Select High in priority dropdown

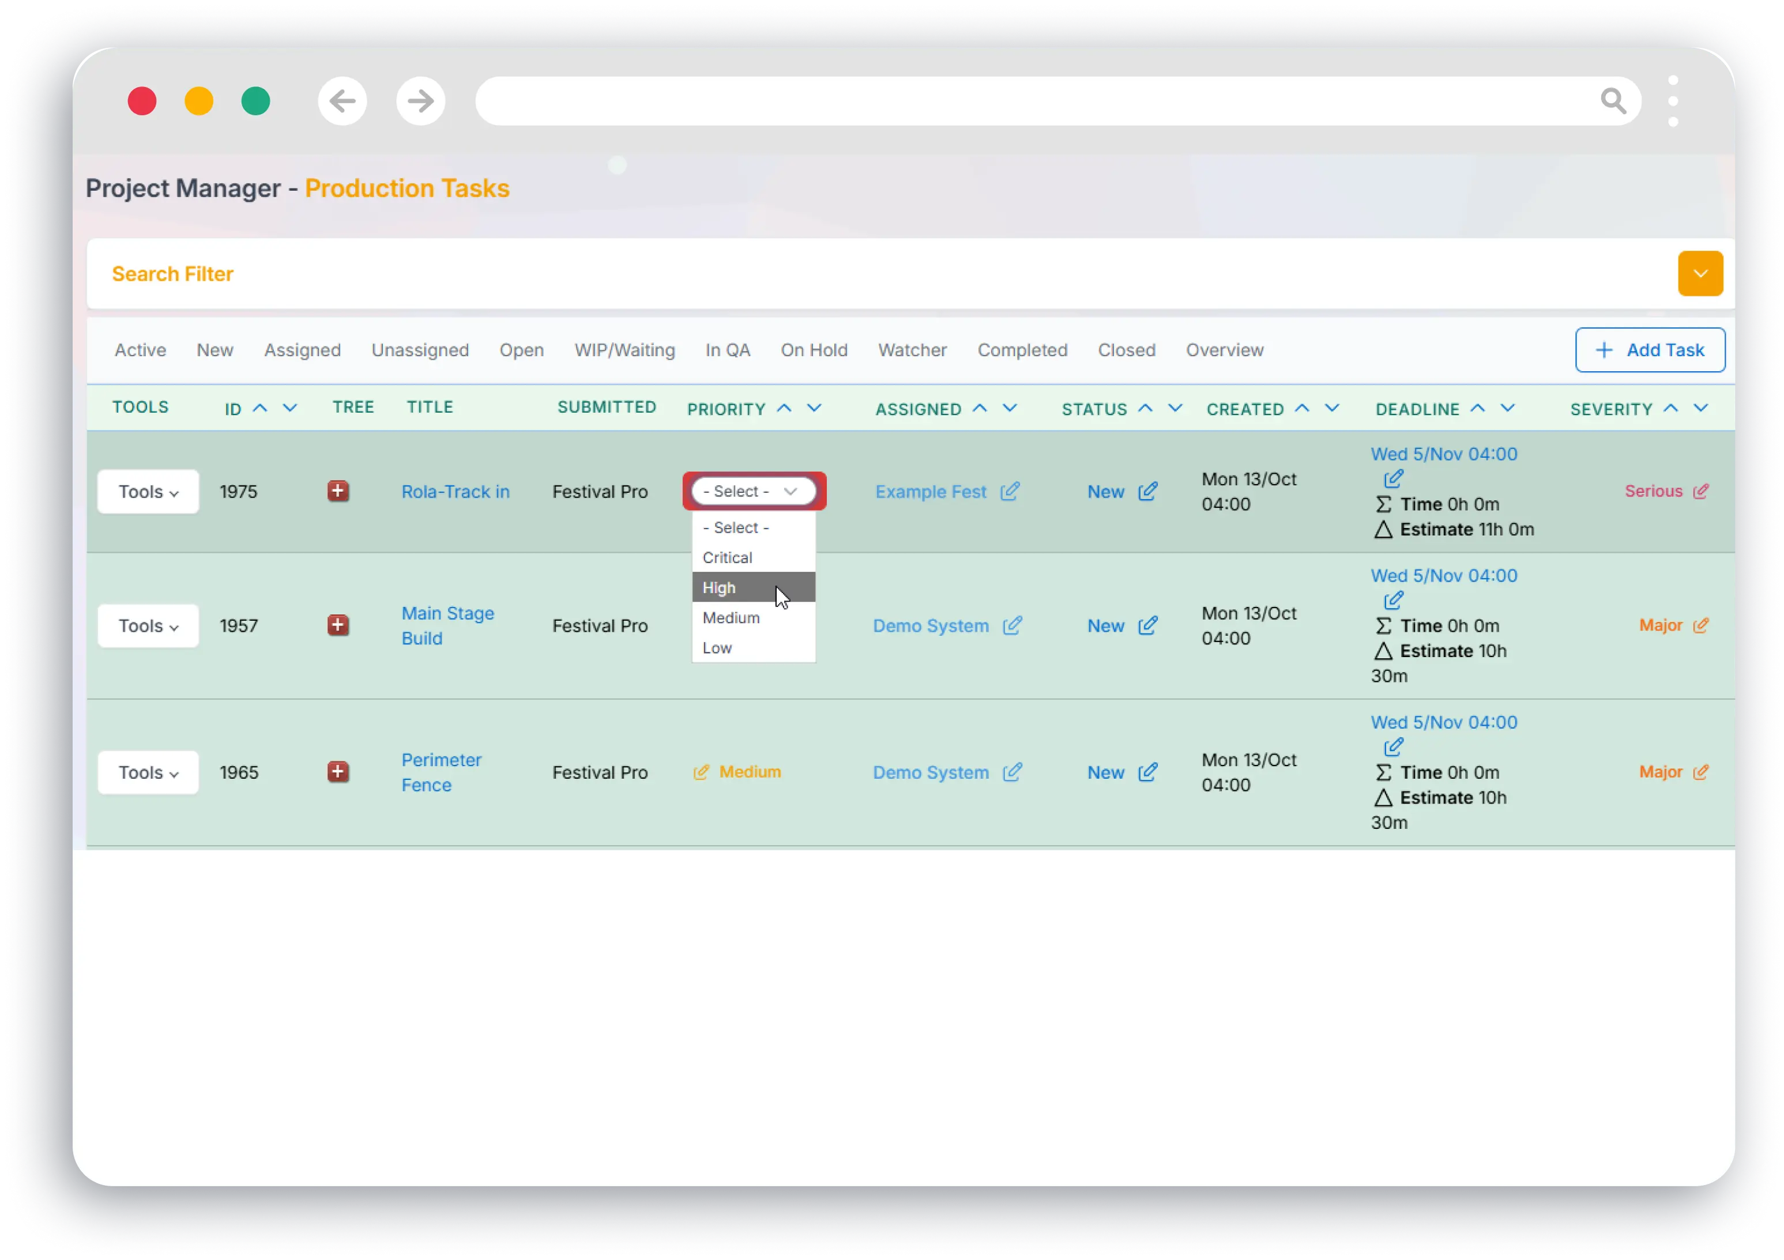[x=720, y=588]
